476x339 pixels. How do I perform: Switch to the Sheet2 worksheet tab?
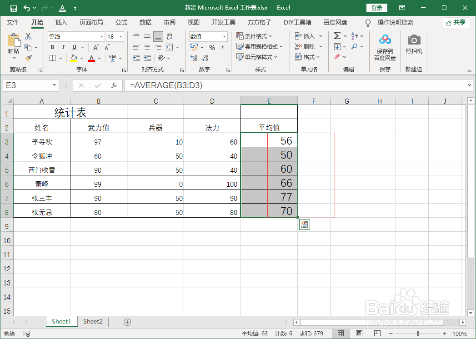click(93, 321)
